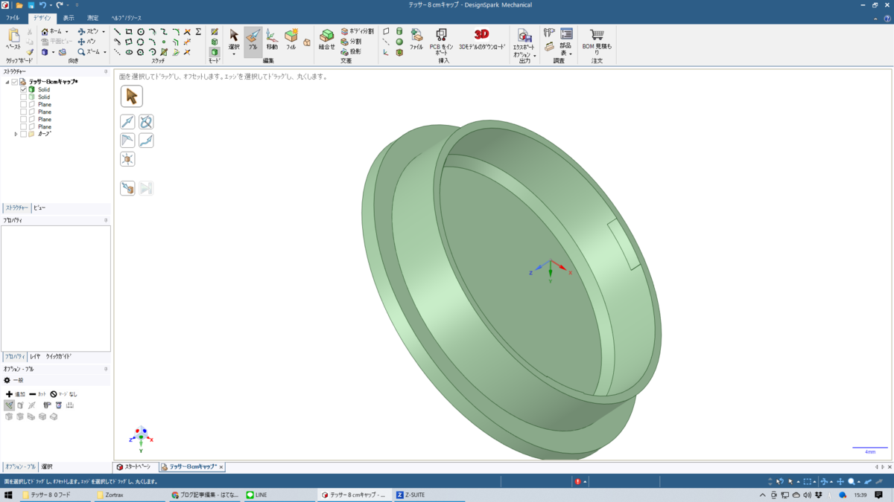Click the up-to tool guide in viewport
The width and height of the screenshot is (894, 502).
(127, 188)
